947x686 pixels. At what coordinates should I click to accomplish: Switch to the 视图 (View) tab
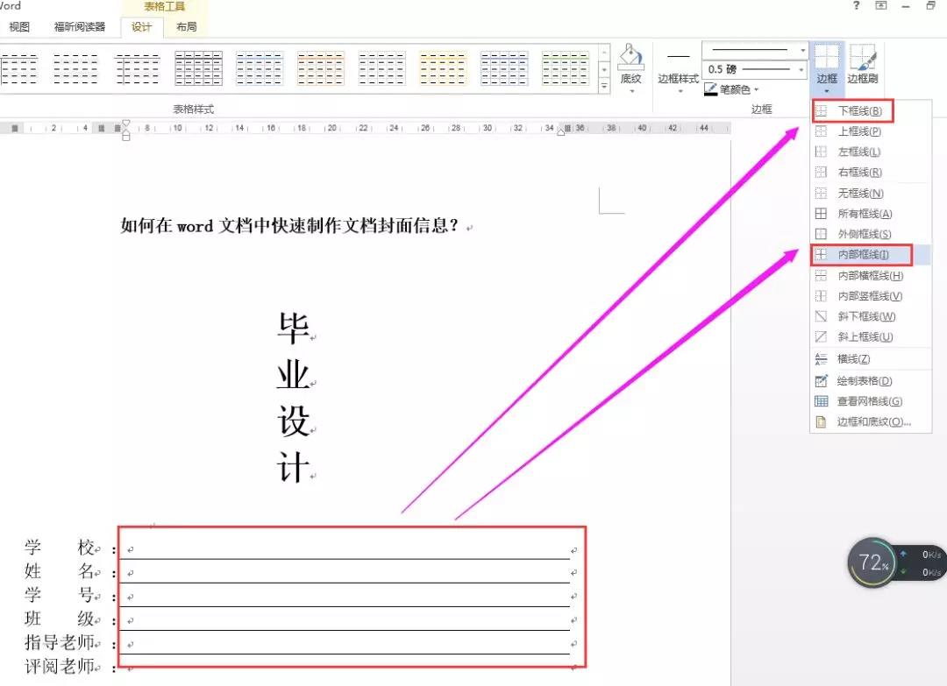(x=19, y=26)
